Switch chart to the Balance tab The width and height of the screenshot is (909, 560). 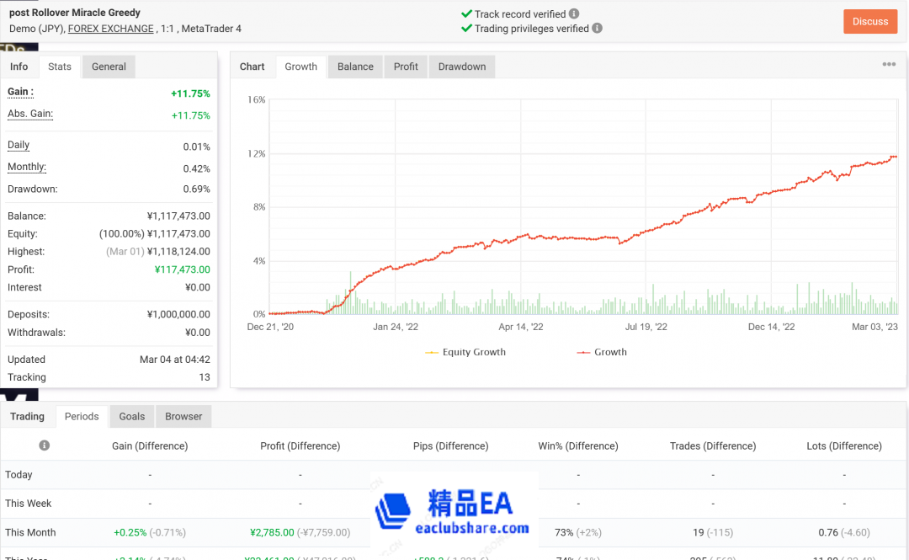tap(355, 67)
